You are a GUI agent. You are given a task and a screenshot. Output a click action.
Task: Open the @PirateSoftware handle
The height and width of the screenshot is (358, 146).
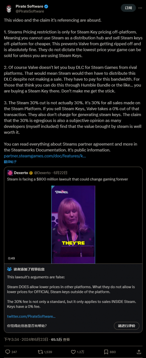(30, 11)
